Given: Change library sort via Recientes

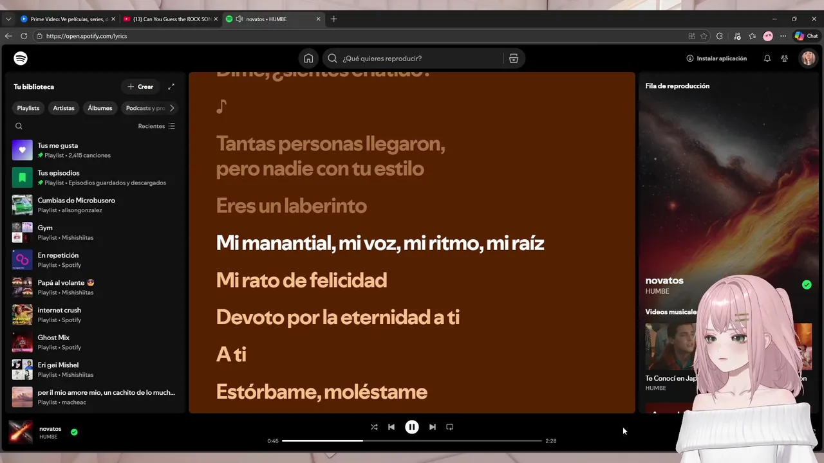Looking at the screenshot, I should click(x=156, y=126).
